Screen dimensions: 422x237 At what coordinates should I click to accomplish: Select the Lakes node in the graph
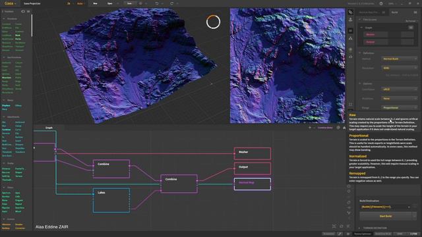111,200
